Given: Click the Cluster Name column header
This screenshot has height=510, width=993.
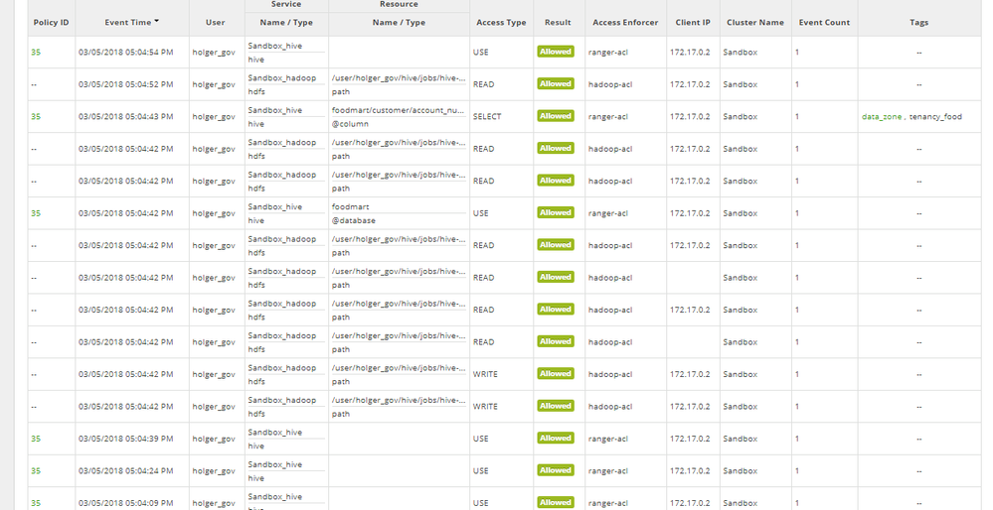Looking at the screenshot, I should coord(754,22).
